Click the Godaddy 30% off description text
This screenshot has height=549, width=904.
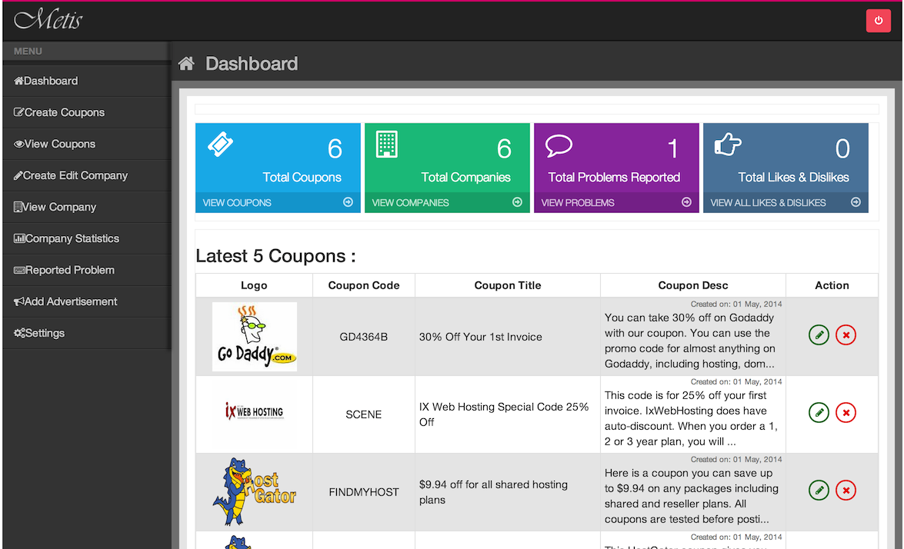tap(691, 341)
